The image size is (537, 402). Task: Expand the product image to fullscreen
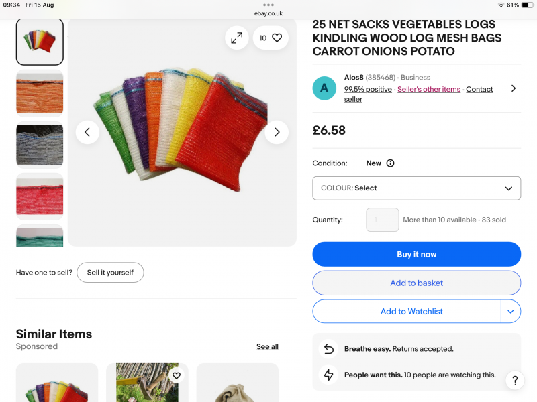237,38
